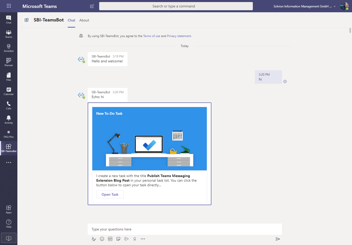The width and height of the screenshot is (352, 245).
Task: Click the bot avatar beside 'Echo: hi'
Action: [x=81, y=95]
